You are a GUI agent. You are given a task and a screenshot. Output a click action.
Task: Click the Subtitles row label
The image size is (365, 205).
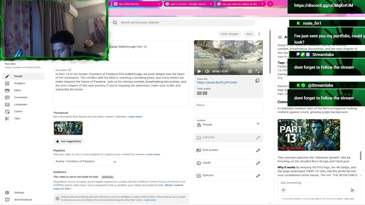click(208, 138)
